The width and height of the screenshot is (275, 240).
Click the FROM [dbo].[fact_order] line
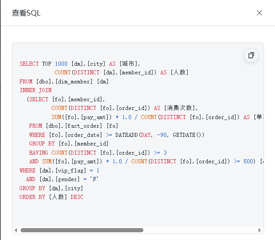point(74,126)
